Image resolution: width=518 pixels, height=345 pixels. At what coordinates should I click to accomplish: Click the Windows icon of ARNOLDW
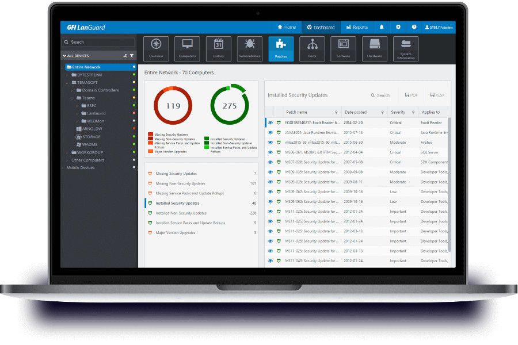tap(79, 129)
